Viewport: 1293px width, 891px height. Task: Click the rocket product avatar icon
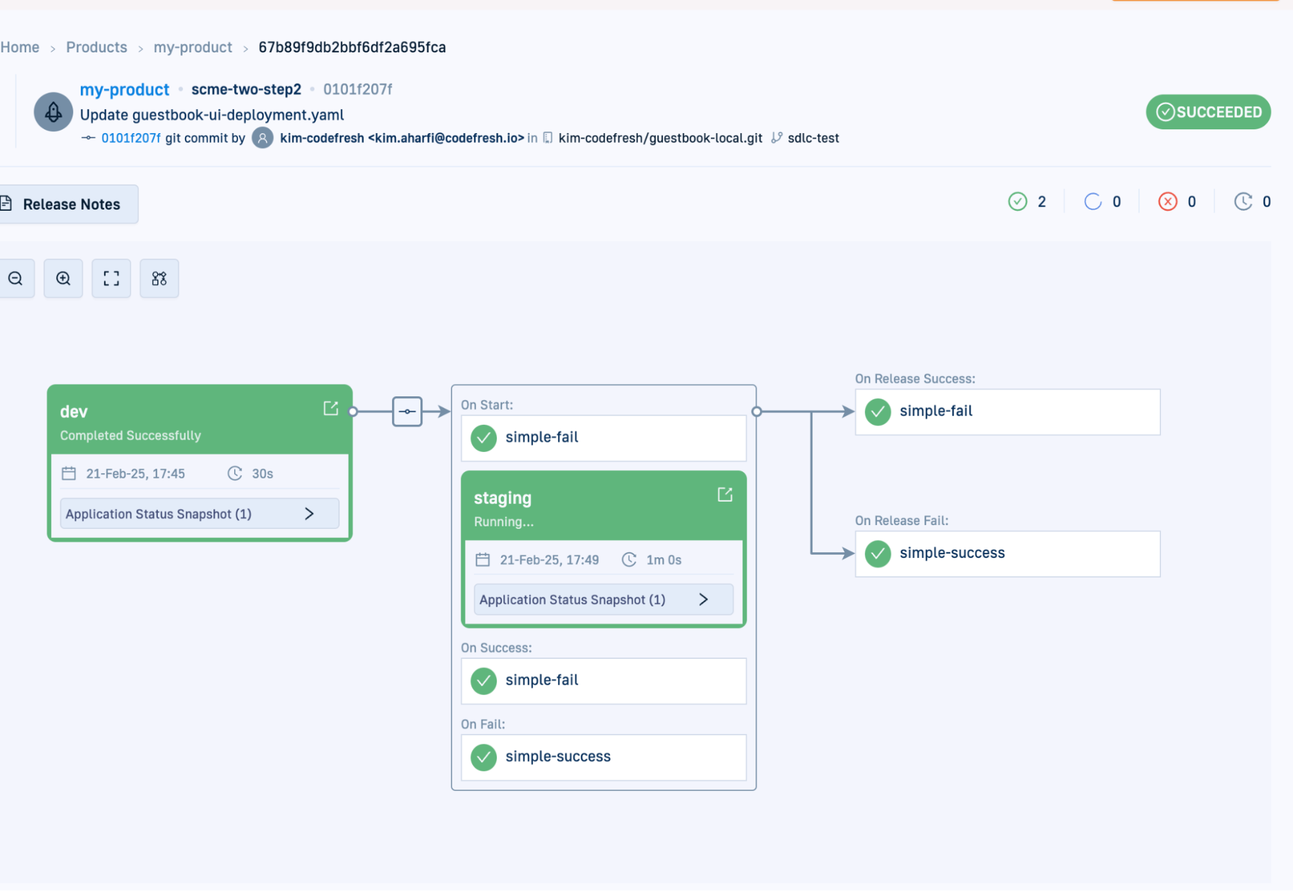(x=53, y=112)
